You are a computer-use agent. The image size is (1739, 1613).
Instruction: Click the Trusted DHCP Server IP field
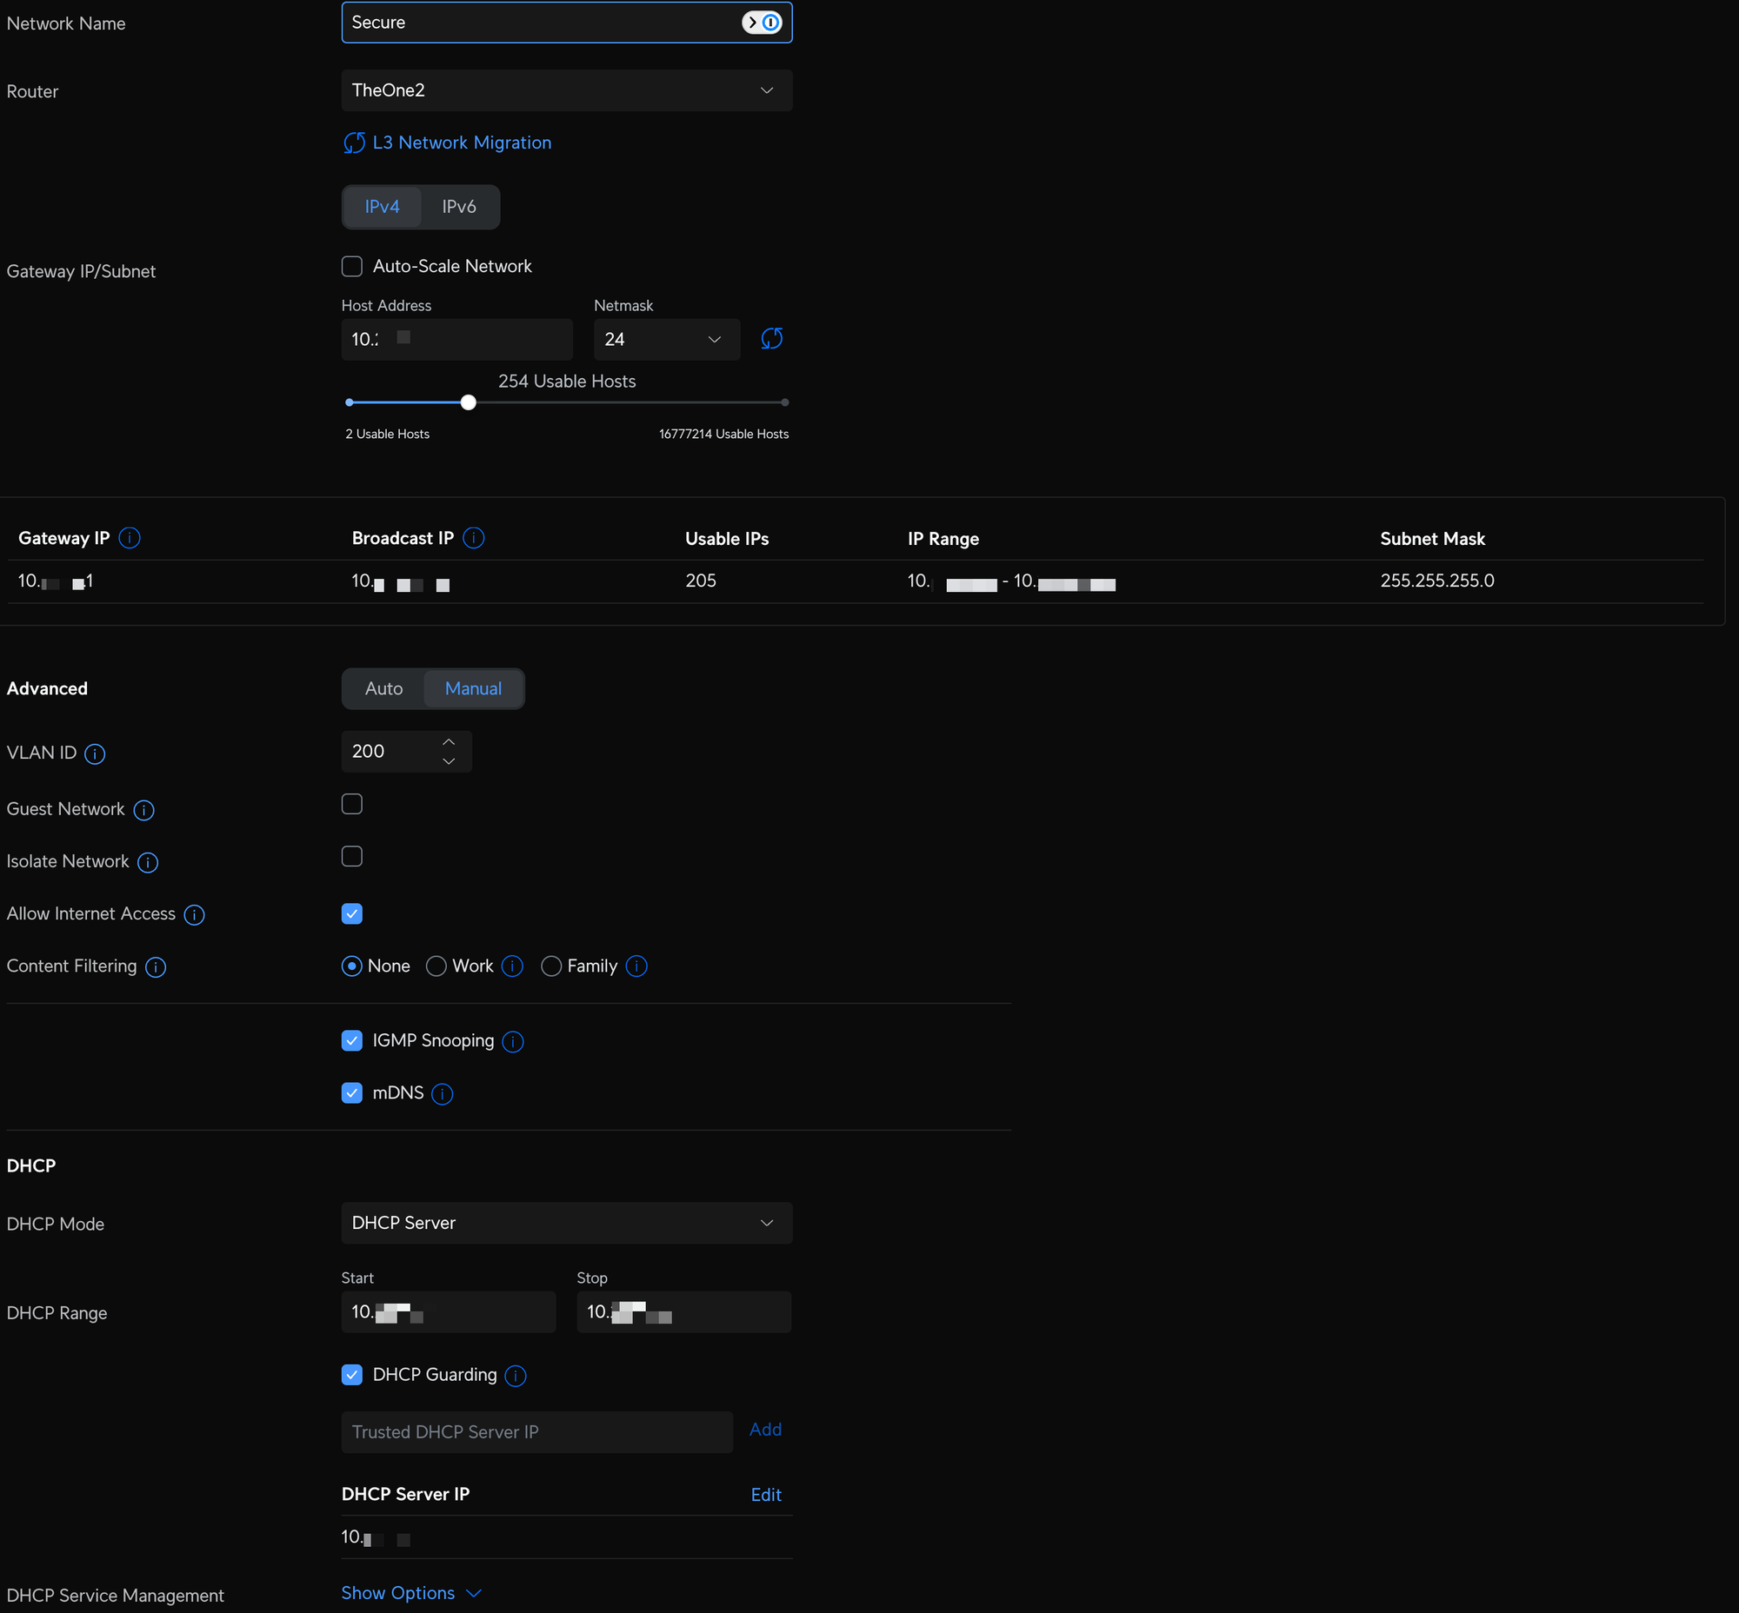[x=536, y=1431]
